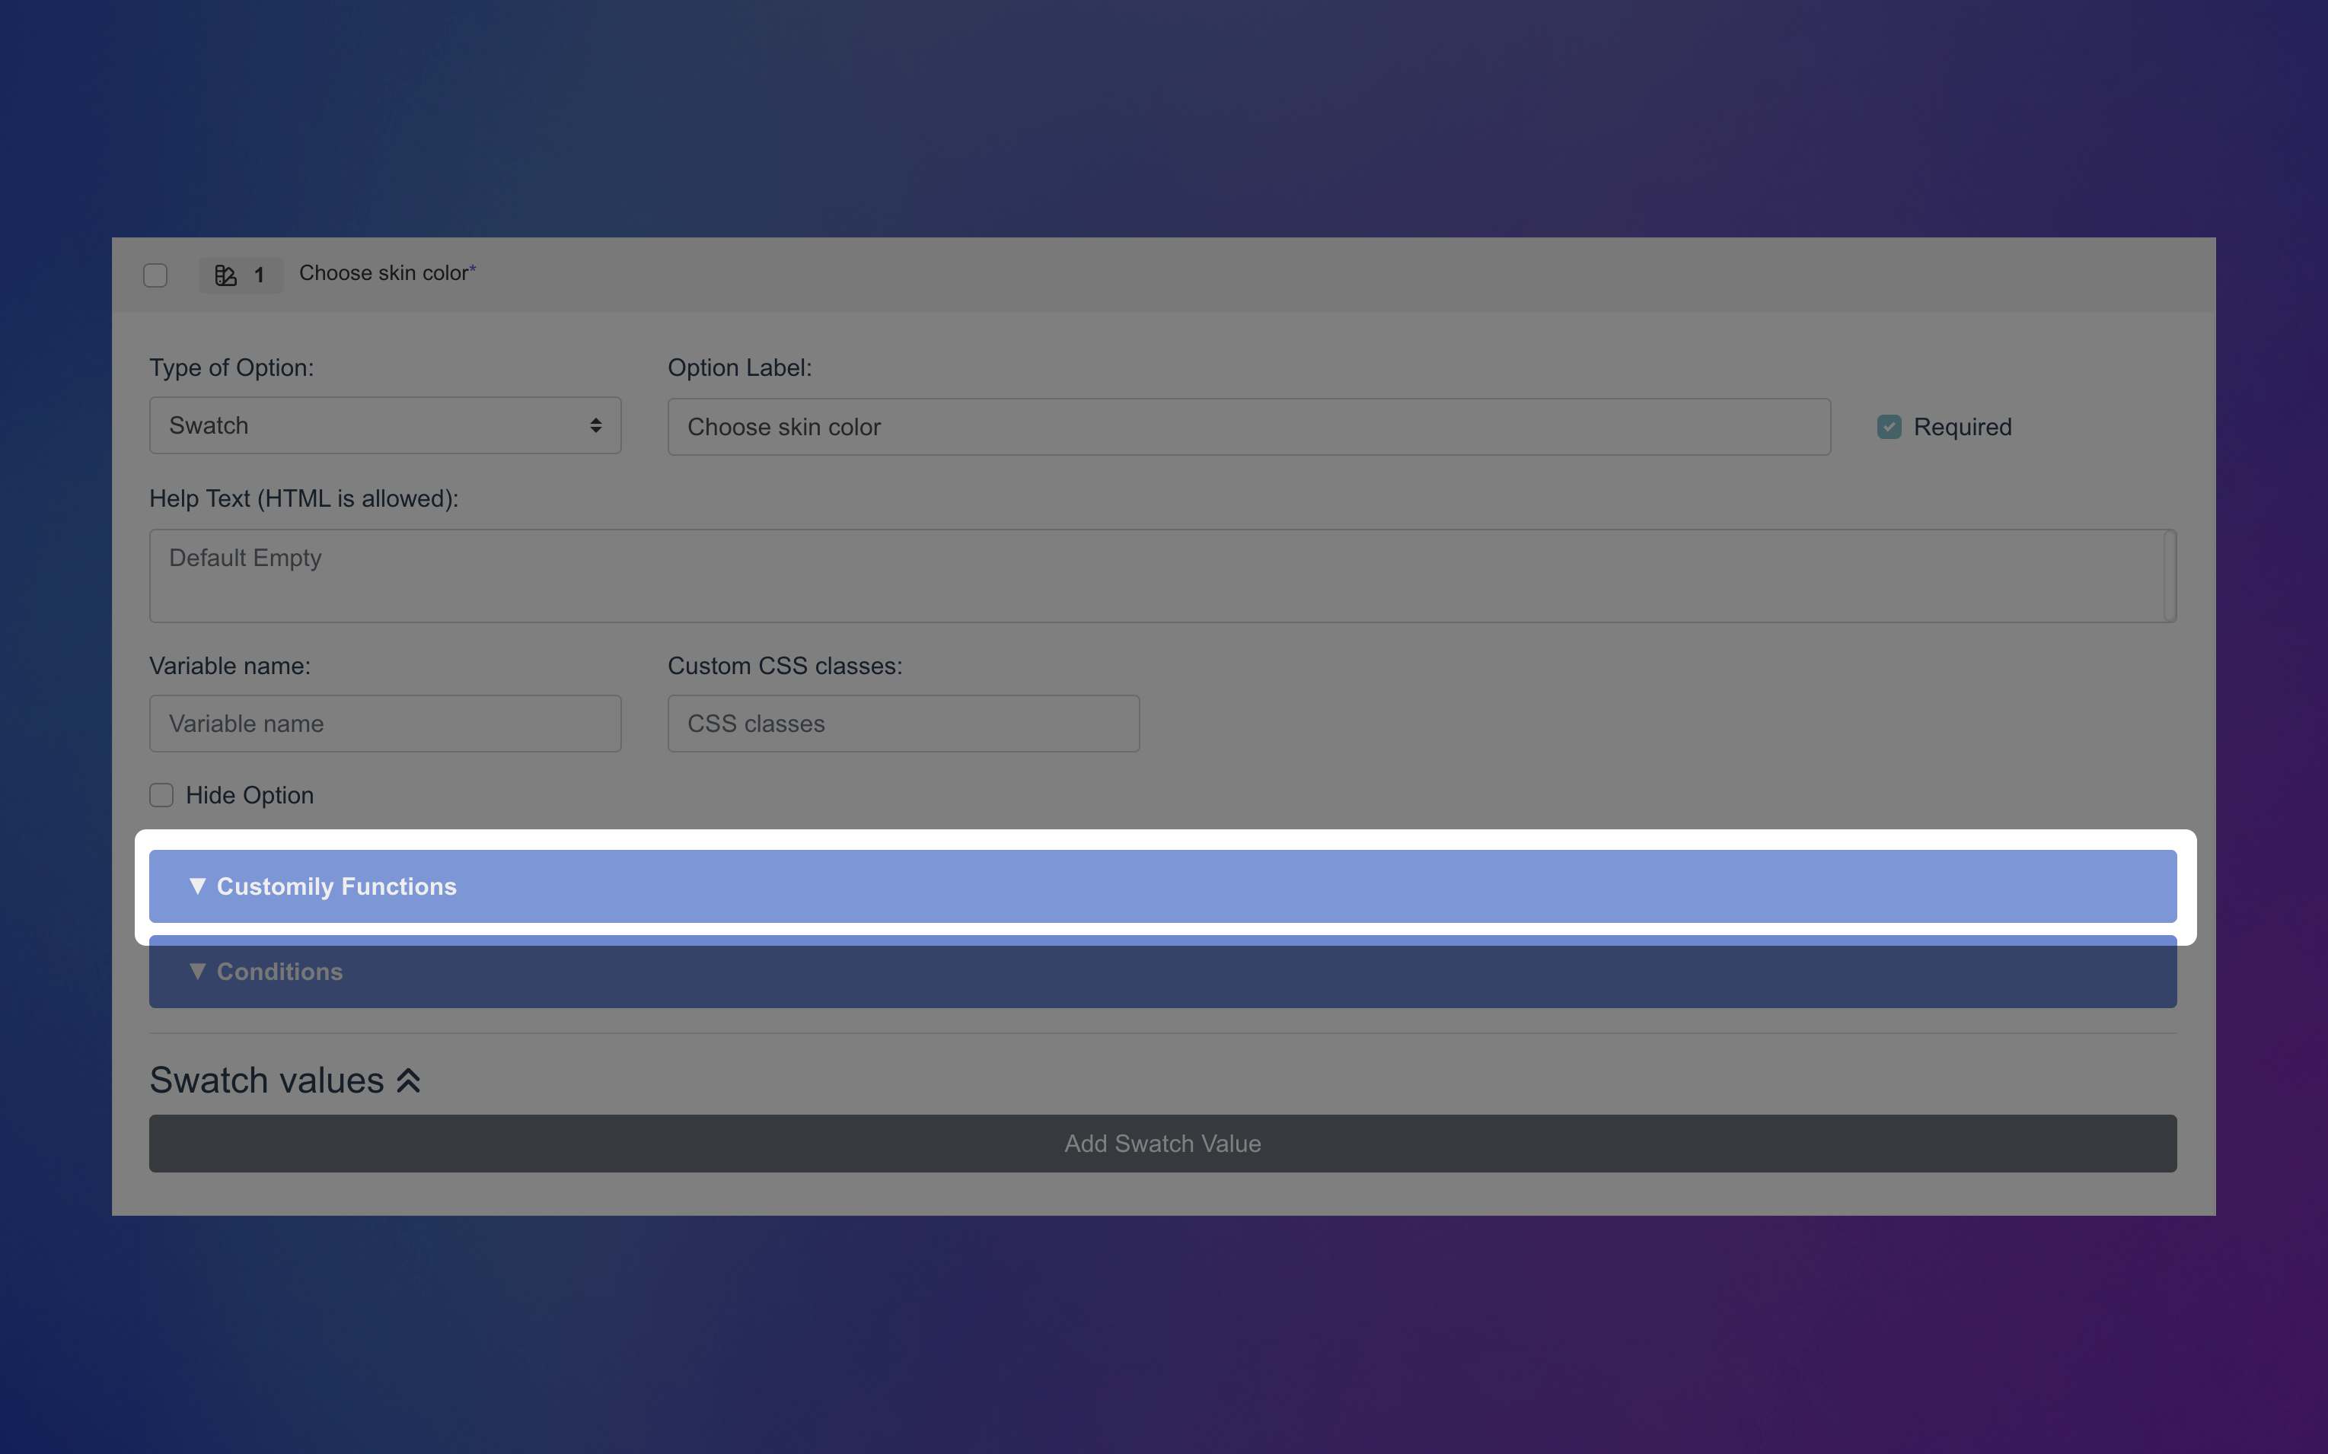The image size is (2328, 1454).
Task: Click the checkmark inside the Required checkbox
Action: [x=1889, y=426]
